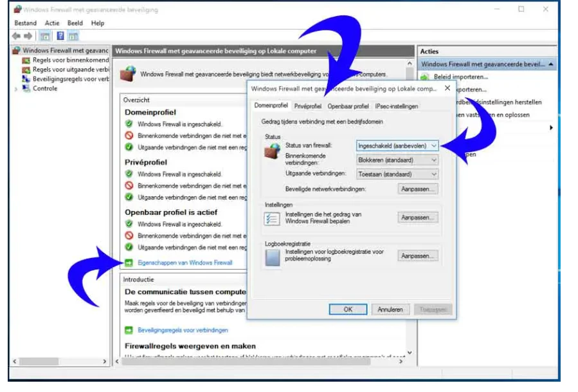
Task: Click green check icon under Domeinprofiel firewall status
Action: [129, 124]
